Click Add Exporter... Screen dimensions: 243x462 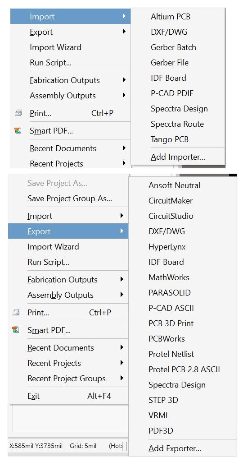pyautogui.click(x=175, y=449)
